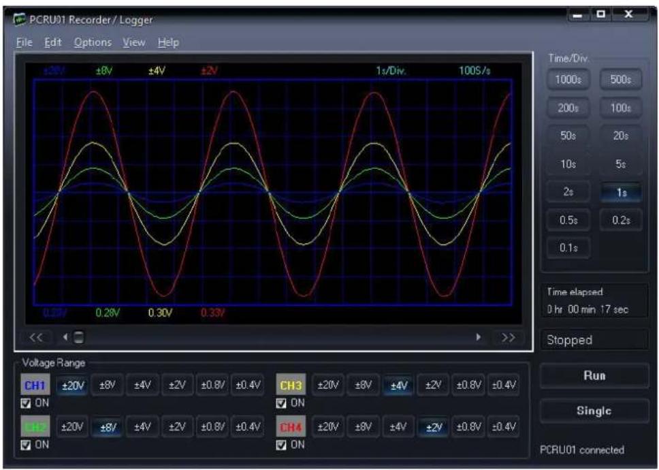This screenshot has width=659, height=470.
Task: Set time base to 0.1s per division
Action: tap(568, 248)
